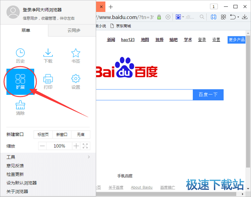Increase zoom with plus button
The width and height of the screenshot is (251, 197).
pyautogui.click(x=76, y=146)
